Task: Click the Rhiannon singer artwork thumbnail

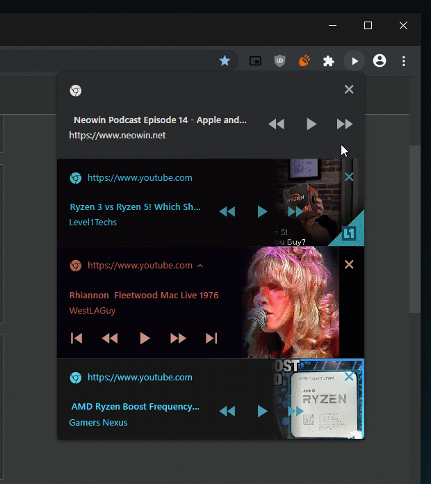Action: click(x=290, y=302)
